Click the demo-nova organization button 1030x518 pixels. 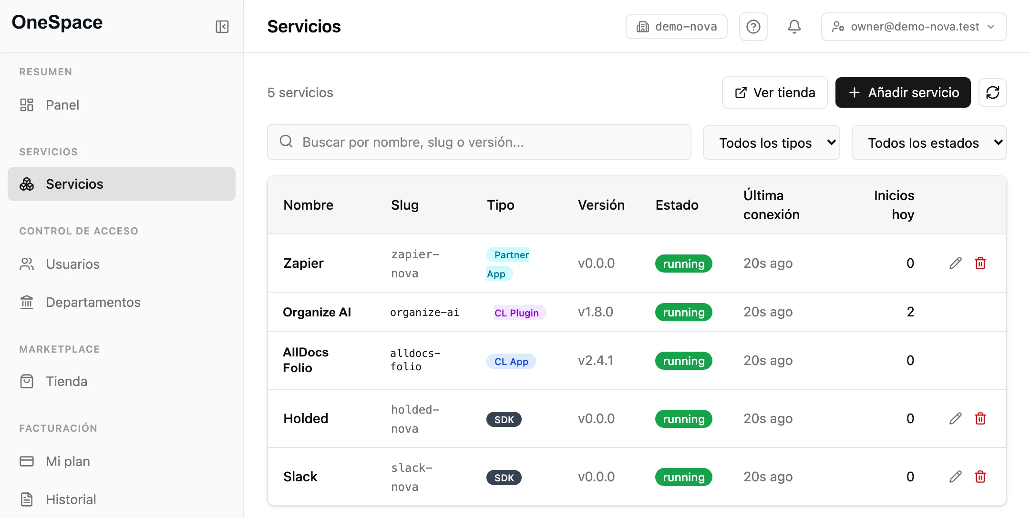point(677,27)
